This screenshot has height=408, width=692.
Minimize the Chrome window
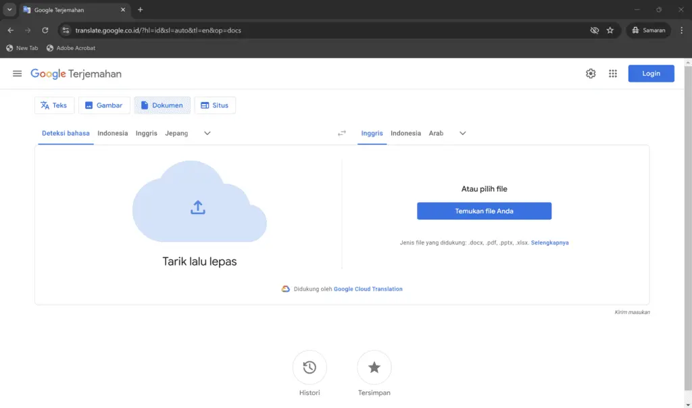pos(637,9)
